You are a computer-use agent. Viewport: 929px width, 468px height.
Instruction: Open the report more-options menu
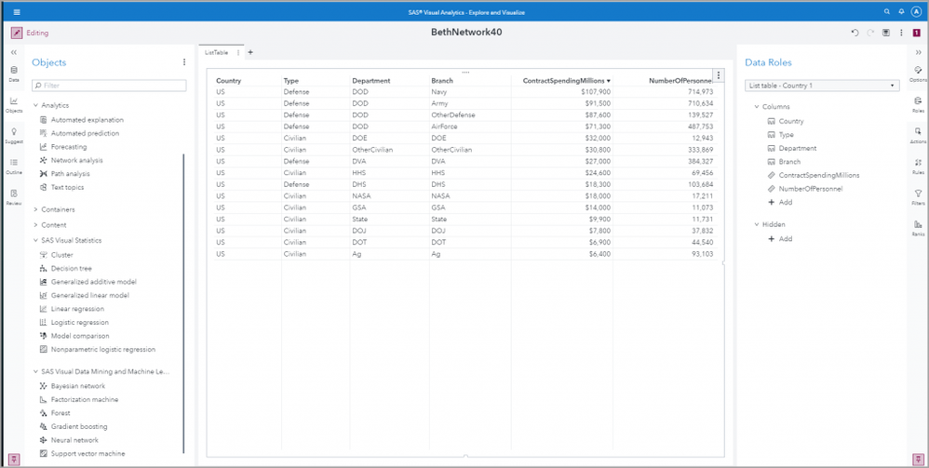click(x=901, y=33)
